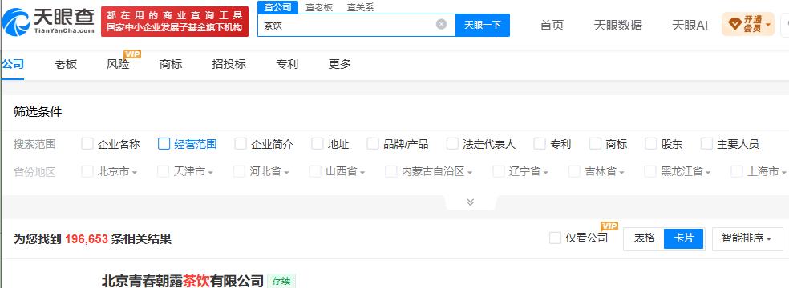The image size is (789, 288).
Task: Open 天眼AI in the top navigation
Action: click(690, 25)
